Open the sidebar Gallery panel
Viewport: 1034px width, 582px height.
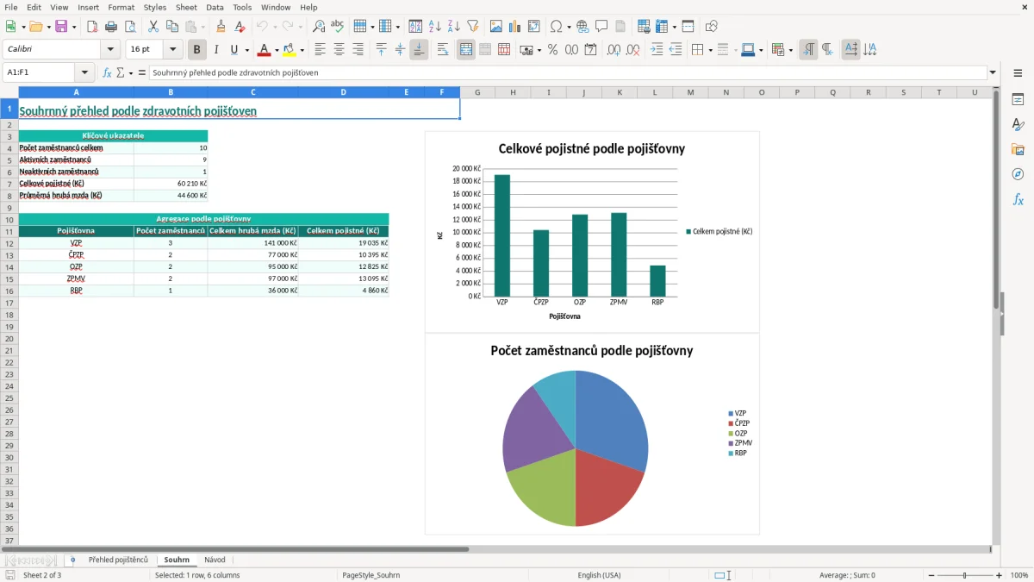pyautogui.click(x=1018, y=149)
